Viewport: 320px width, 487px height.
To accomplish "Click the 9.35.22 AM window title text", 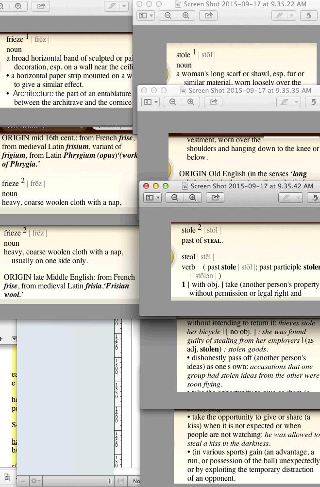I will [245, 4].
